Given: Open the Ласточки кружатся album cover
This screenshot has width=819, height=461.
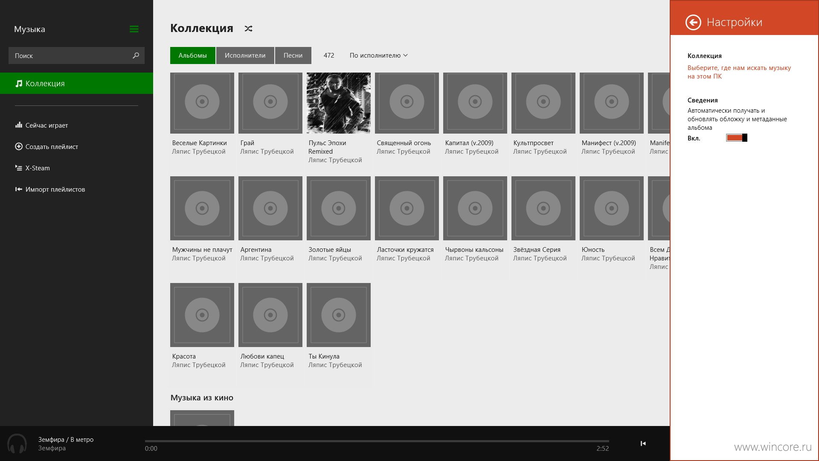Looking at the screenshot, I should point(407,208).
